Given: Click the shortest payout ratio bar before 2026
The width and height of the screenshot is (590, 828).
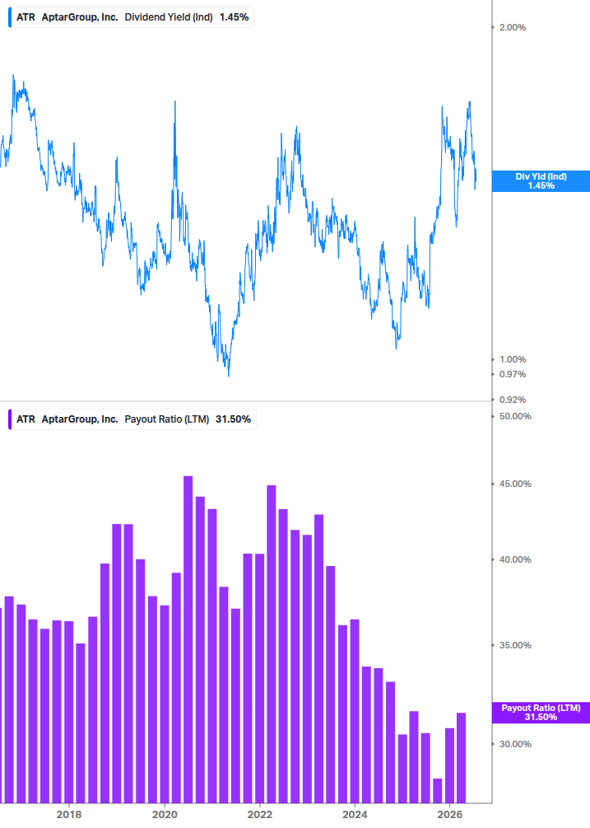Looking at the screenshot, I should tap(437, 790).
